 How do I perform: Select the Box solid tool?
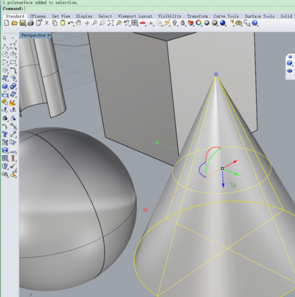pos(5,86)
